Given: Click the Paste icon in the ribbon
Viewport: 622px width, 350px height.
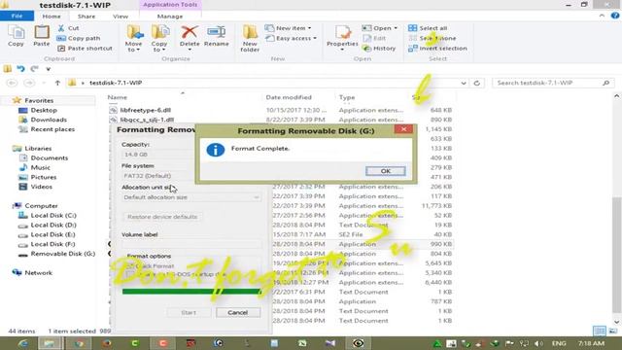Looking at the screenshot, I should (42, 36).
